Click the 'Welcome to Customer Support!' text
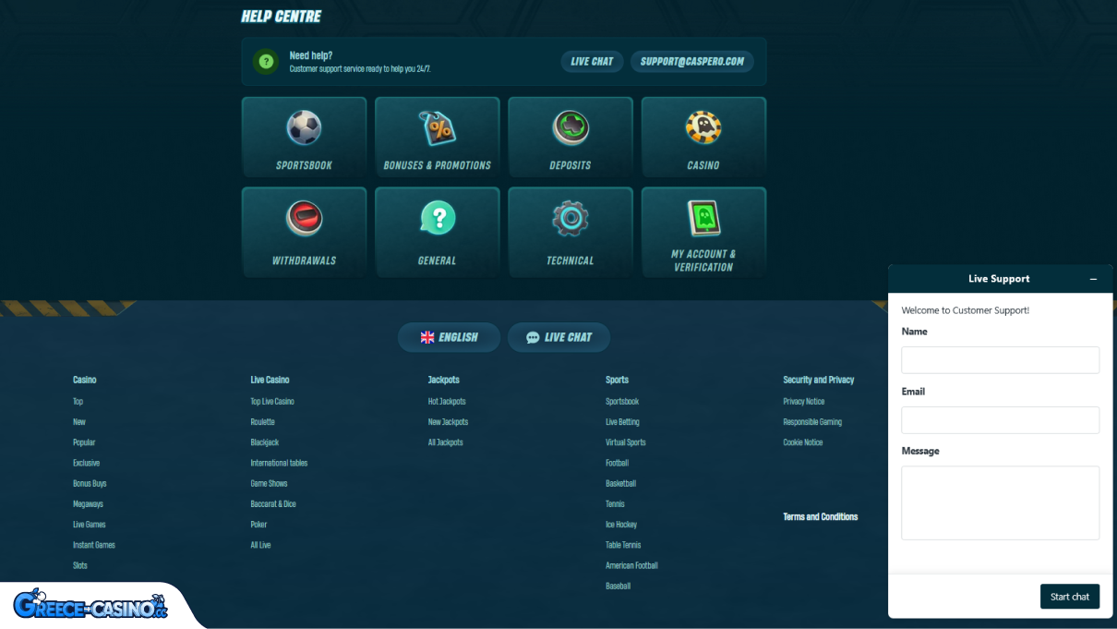This screenshot has width=1117, height=629. pos(965,310)
